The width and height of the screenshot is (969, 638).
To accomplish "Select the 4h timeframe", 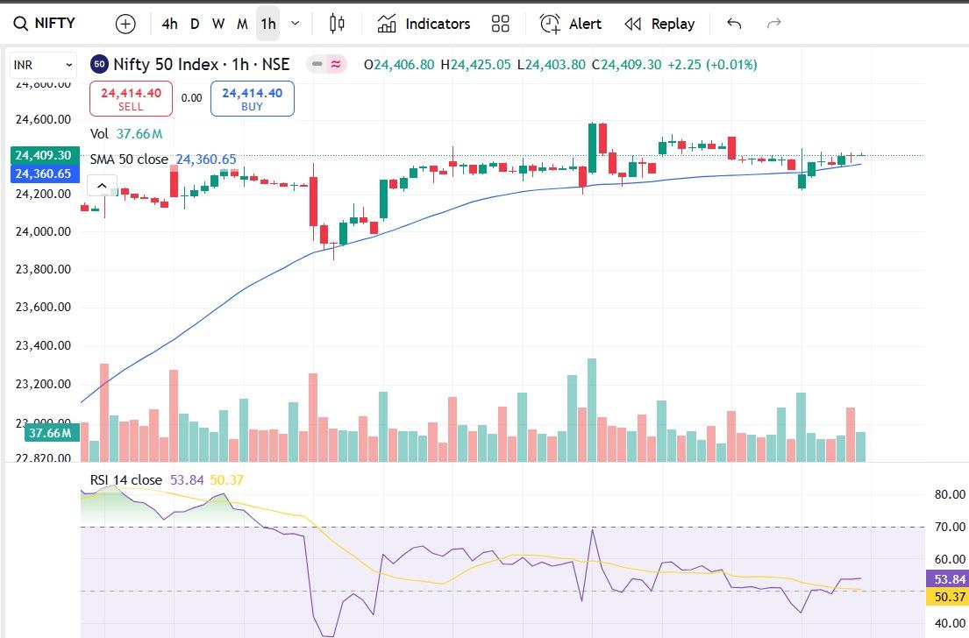I will [x=169, y=24].
